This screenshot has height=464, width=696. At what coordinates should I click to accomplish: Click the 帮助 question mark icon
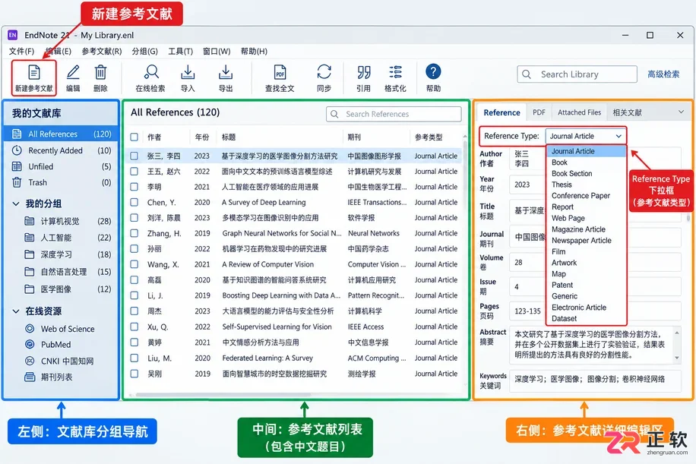433,72
